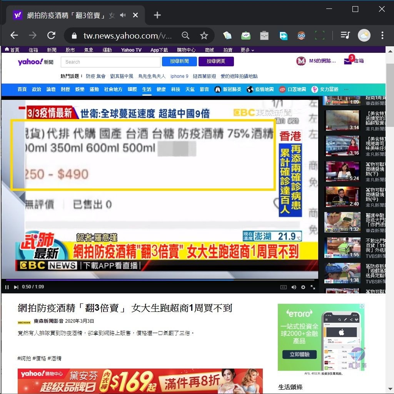Open a new browser tab

click(x=157, y=15)
